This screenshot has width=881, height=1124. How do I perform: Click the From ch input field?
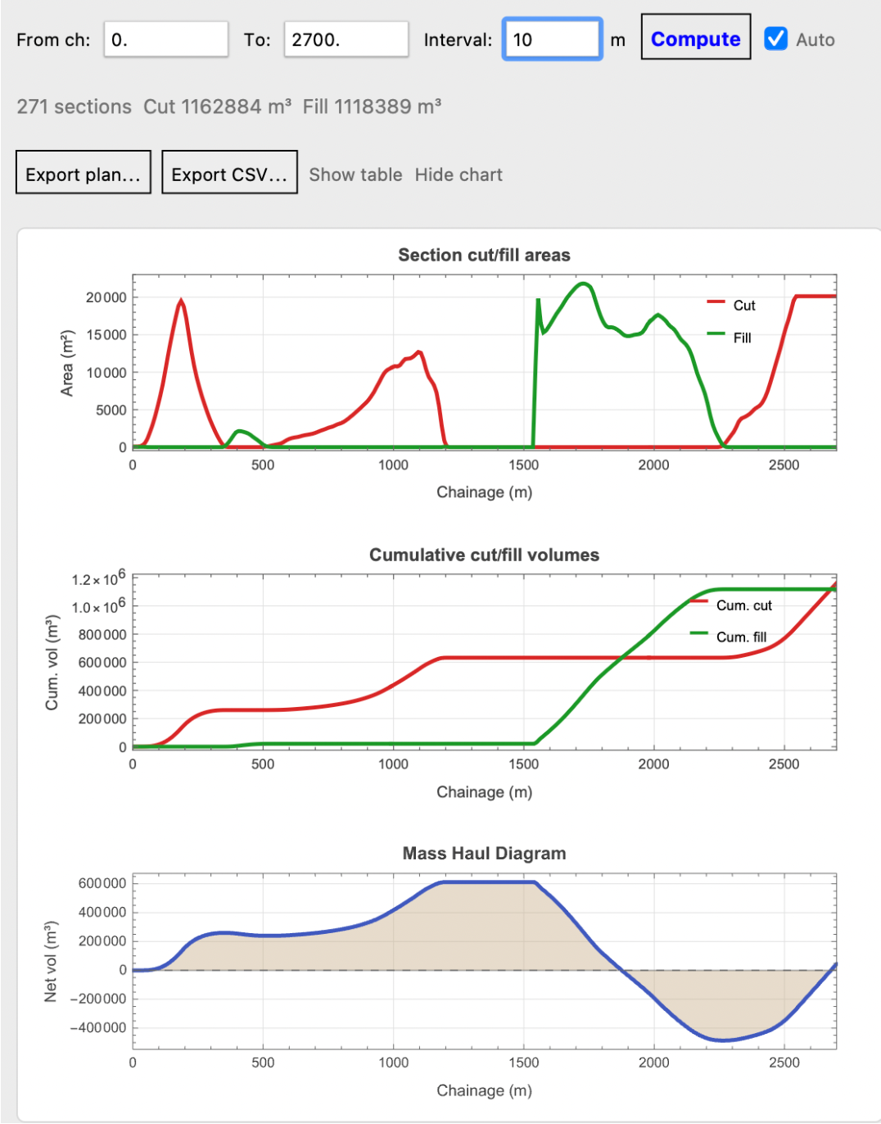tap(166, 39)
